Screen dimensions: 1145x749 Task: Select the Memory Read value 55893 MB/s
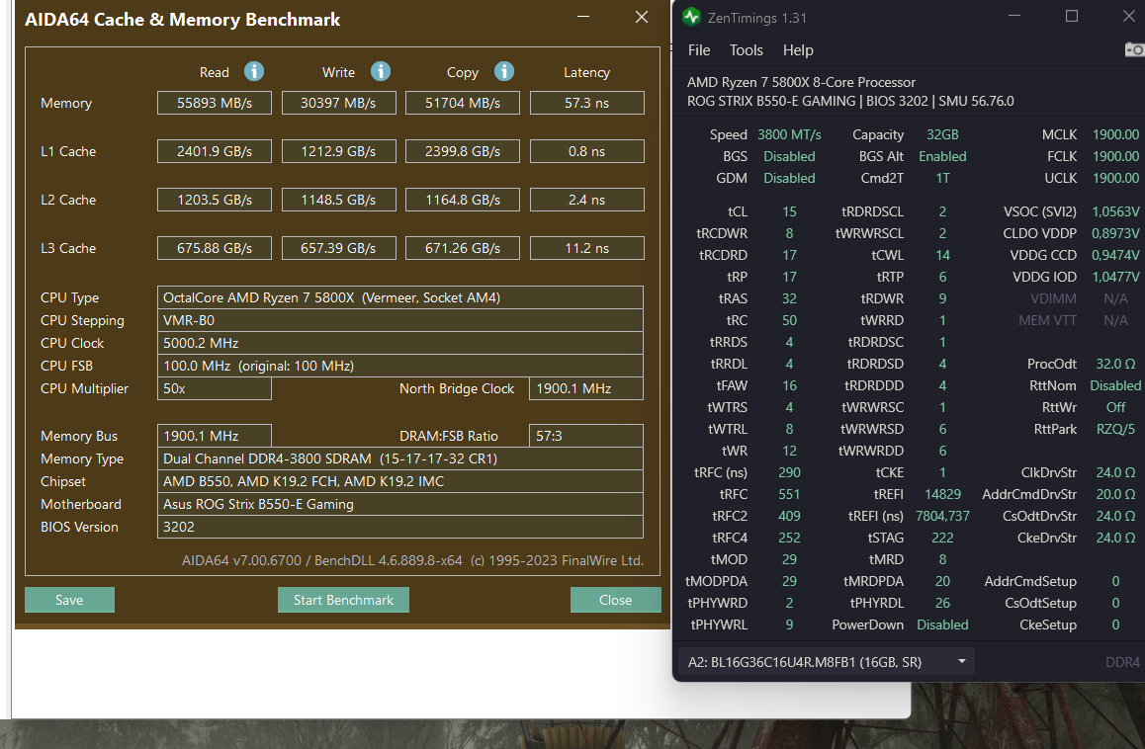[214, 103]
